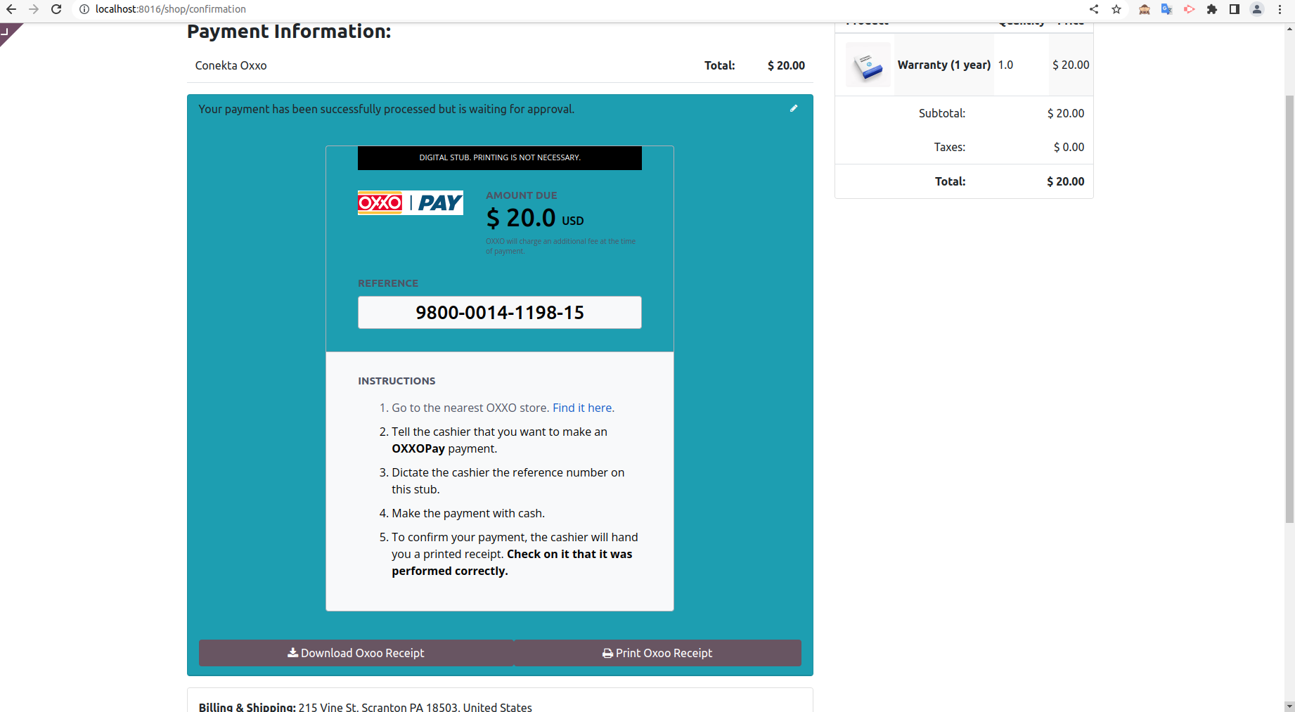Click the OXXO Pay logo

click(411, 202)
